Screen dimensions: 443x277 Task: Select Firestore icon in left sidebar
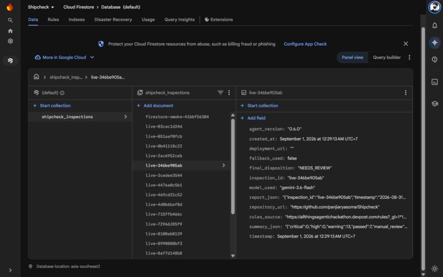point(10,60)
